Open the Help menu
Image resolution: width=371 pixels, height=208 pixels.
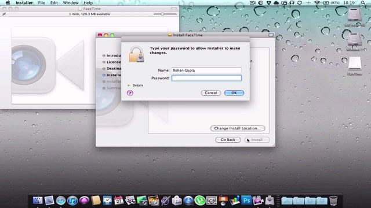click(x=88, y=3)
